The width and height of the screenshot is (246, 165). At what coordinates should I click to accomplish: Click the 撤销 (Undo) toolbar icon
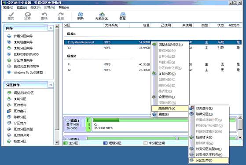[44, 16]
